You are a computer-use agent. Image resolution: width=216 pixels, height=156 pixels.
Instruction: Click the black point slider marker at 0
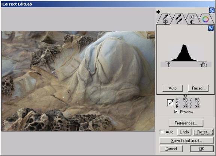click(169, 63)
